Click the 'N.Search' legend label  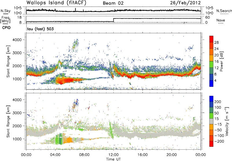tap(224, 11)
